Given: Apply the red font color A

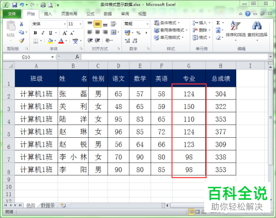Looking at the screenshot, I should (61, 41).
